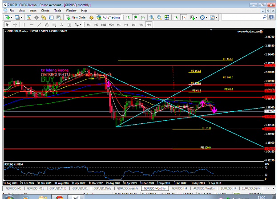Open the Profiles icon
278x199 pixels.
click(17, 17)
